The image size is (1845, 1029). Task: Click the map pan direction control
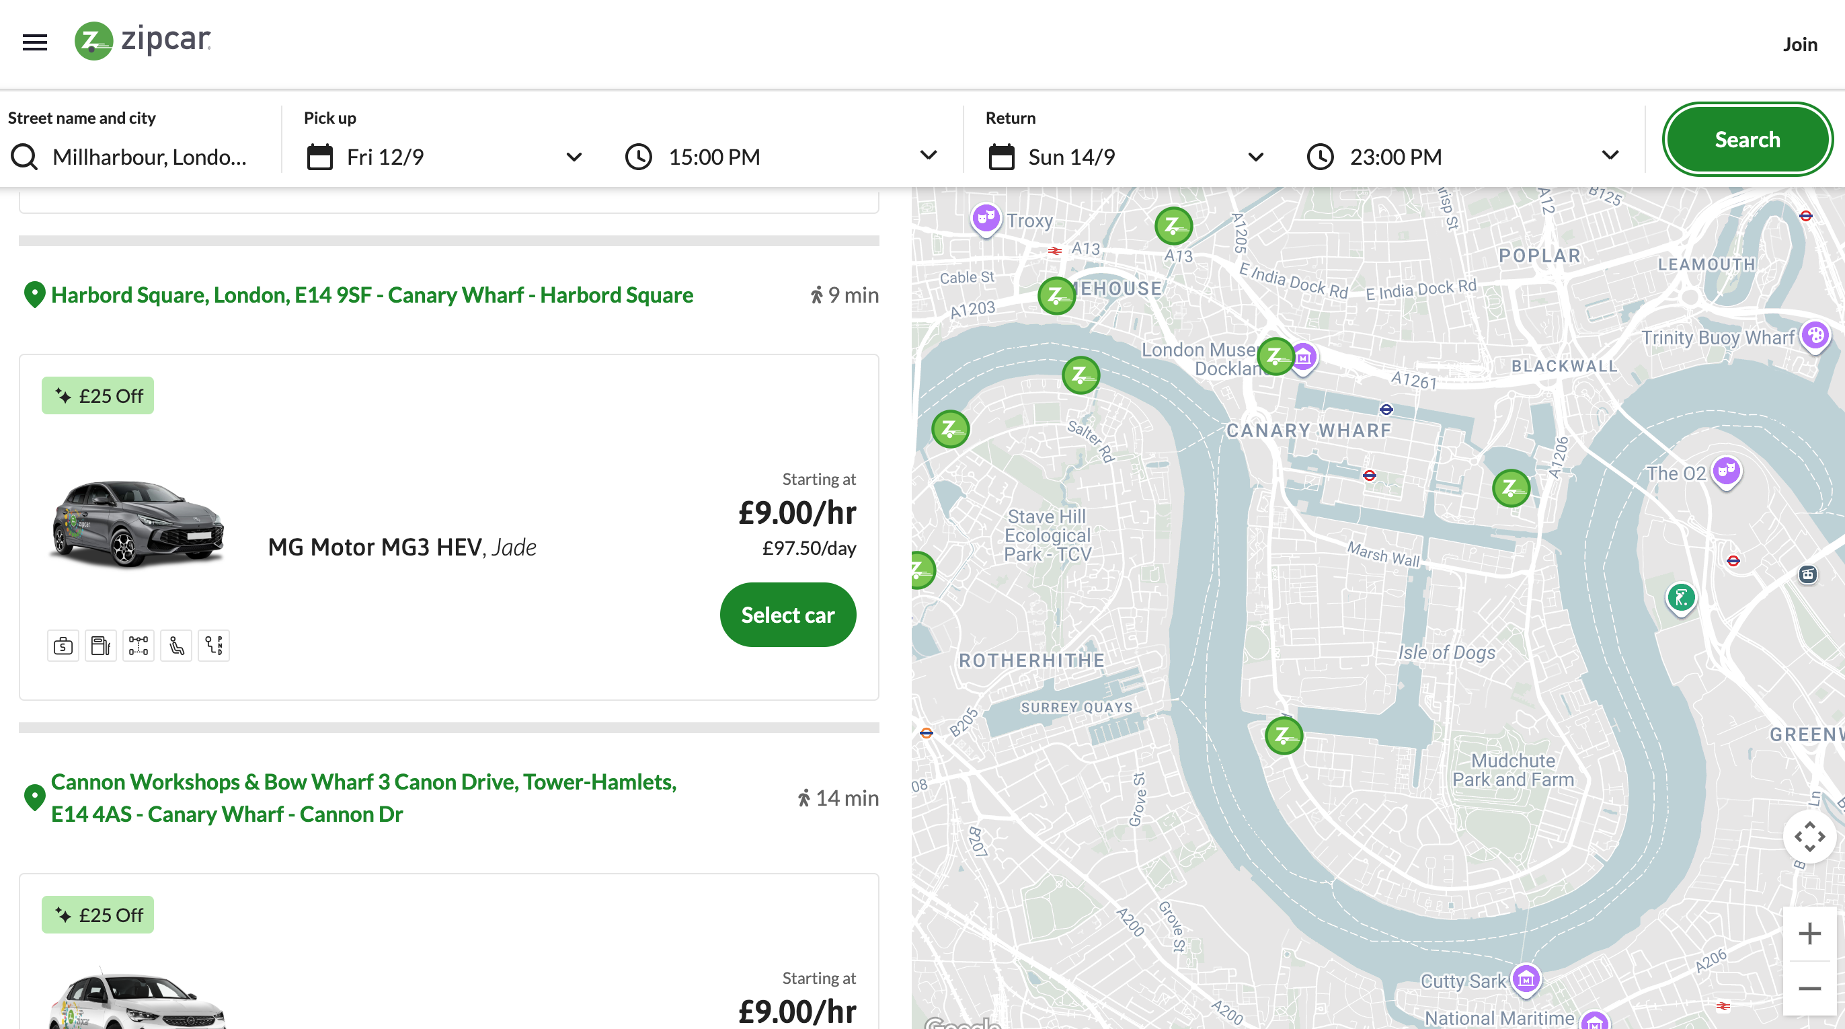click(1809, 836)
